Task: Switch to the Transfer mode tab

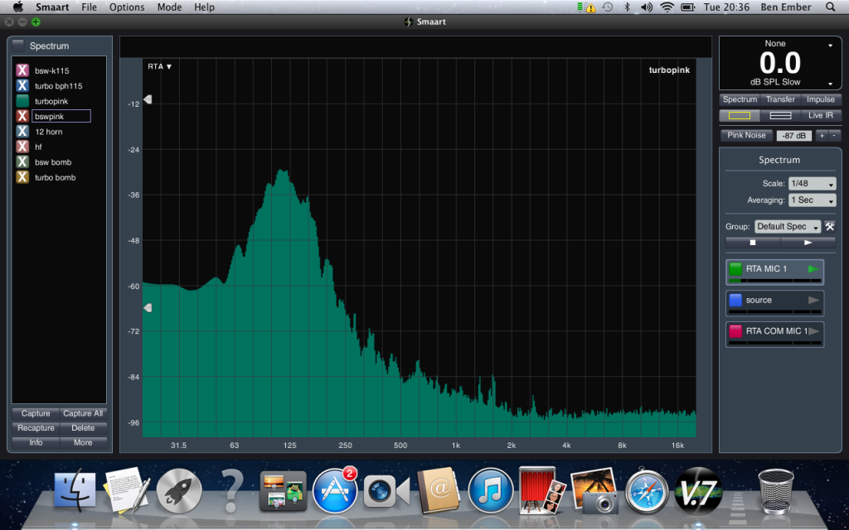Action: 780,99
